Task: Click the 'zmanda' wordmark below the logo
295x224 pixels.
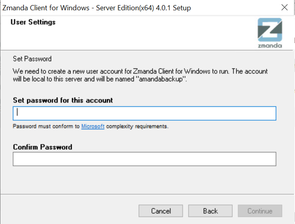Action: point(270,45)
